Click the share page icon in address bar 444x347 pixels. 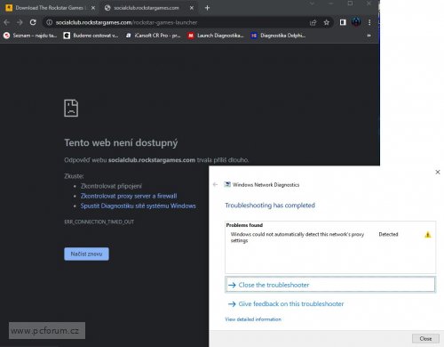pyautogui.click(x=313, y=22)
